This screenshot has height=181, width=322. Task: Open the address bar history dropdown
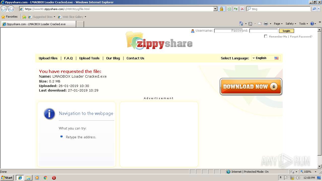[215, 9]
